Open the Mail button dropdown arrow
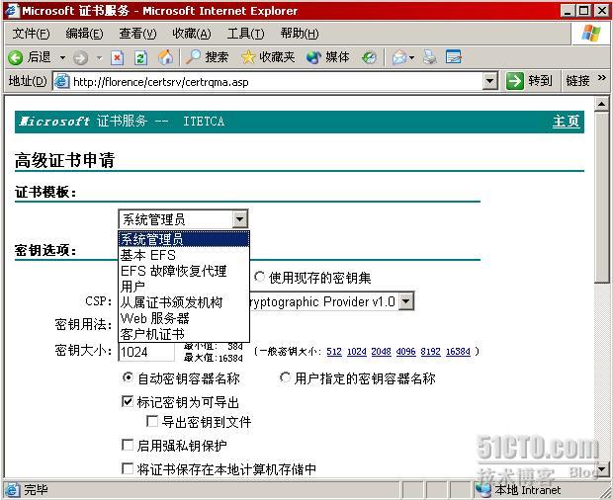This screenshot has height=500, width=613. pos(412,58)
